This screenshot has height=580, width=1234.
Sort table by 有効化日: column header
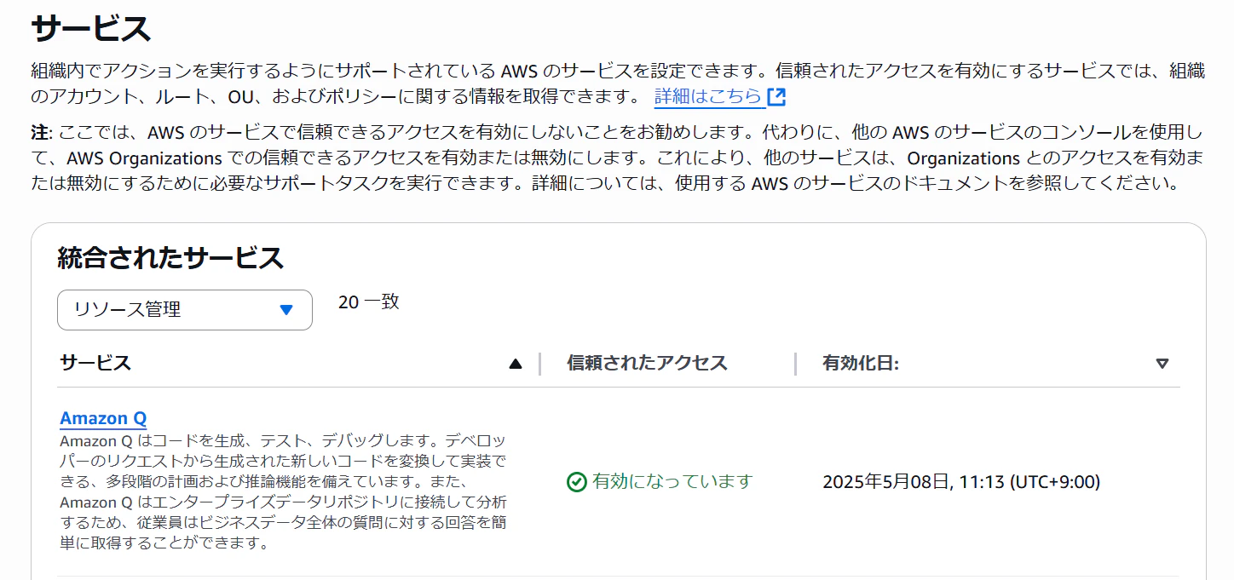861,363
